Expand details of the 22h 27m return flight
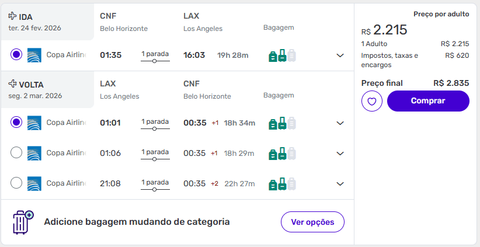480x247 pixels. point(340,184)
